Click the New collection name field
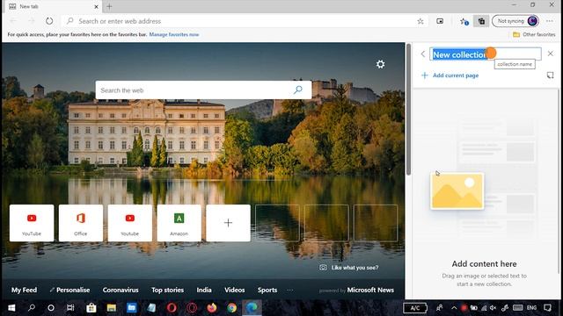The width and height of the screenshot is (563, 316). coord(486,54)
